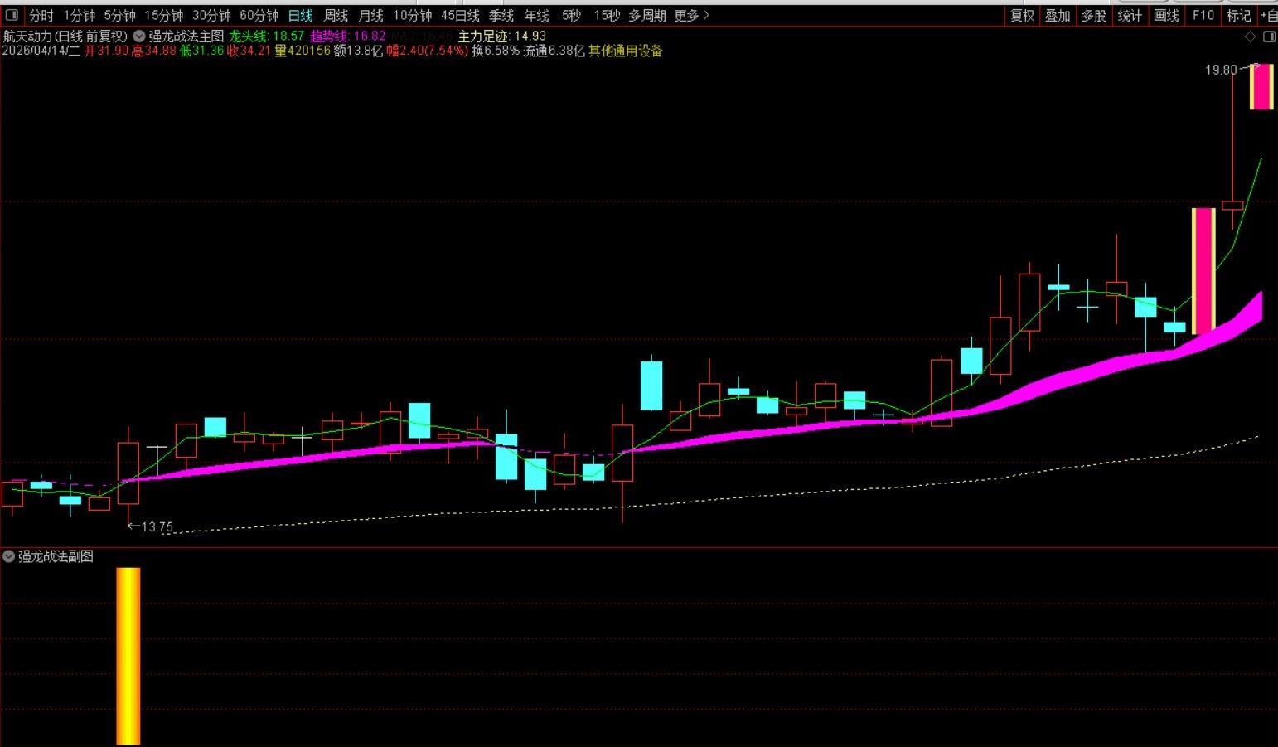
Task: Click the 量420156 volume value
Action: click(303, 51)
